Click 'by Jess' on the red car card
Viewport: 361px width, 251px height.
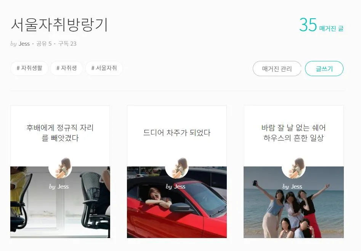pos(175,187)
